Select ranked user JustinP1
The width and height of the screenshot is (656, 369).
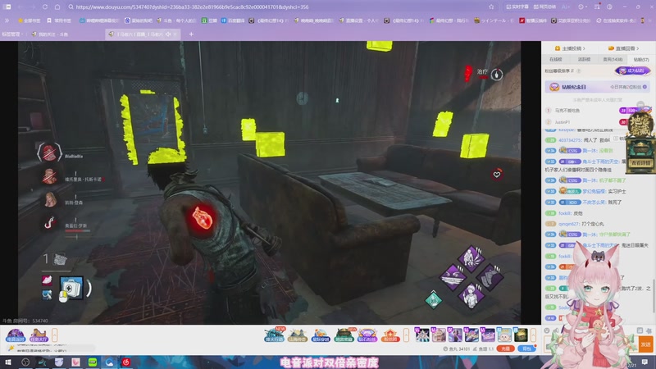point(562,122)
